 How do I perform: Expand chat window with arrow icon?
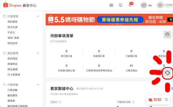(166, 100)
